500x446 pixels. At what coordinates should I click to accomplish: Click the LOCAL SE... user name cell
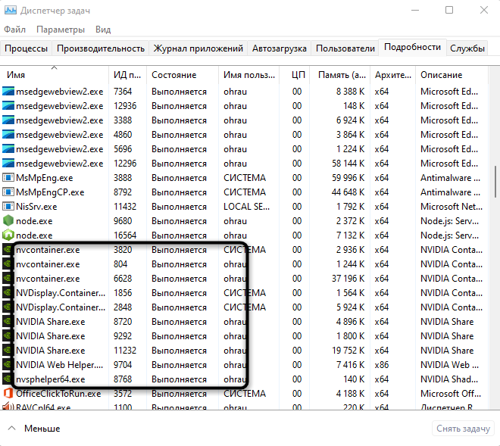[246, 207]
